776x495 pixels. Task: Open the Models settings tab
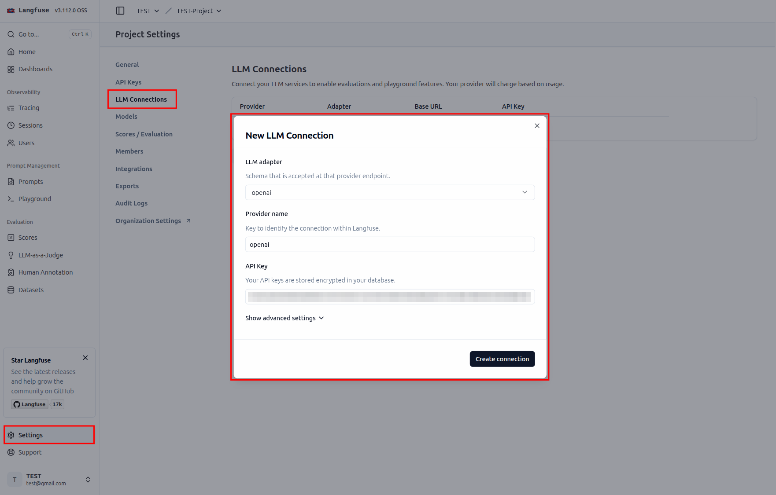tap(126, 117)
